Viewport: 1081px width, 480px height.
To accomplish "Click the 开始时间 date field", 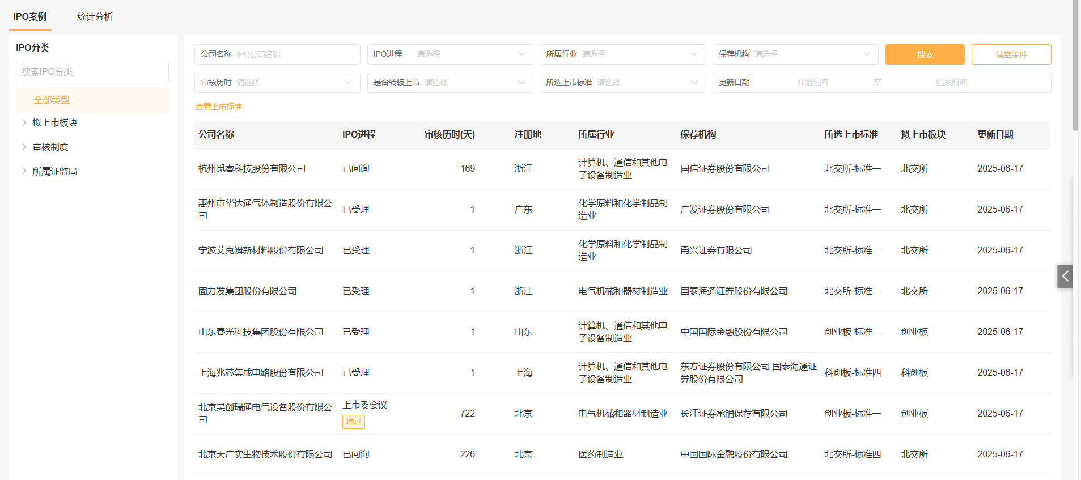I will point(812,83).
